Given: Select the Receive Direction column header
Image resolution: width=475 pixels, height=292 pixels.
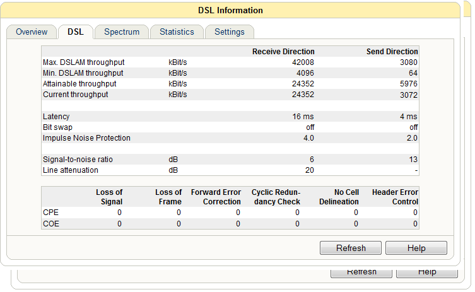Looking at the screenshot, I should click(283, 52).
